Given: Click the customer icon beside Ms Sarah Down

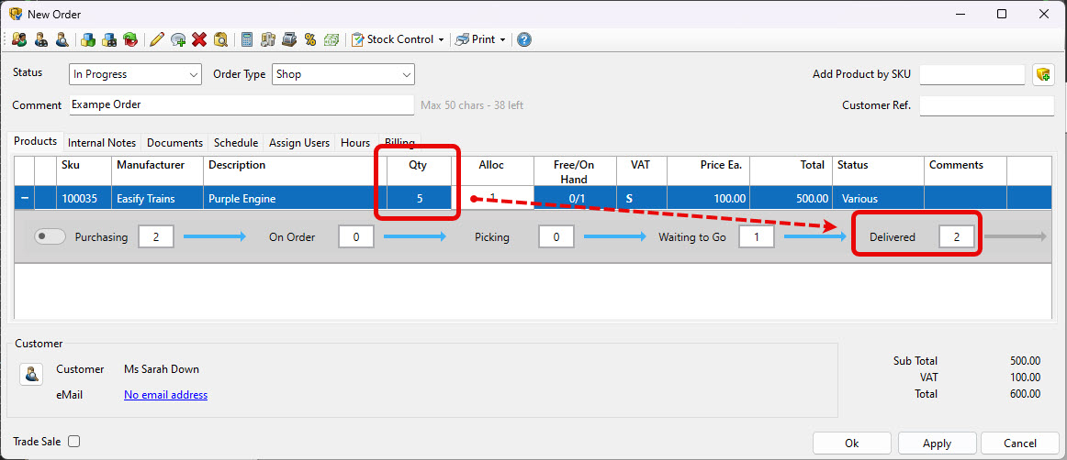Looking at the screenshot, I should coord(32,374).
